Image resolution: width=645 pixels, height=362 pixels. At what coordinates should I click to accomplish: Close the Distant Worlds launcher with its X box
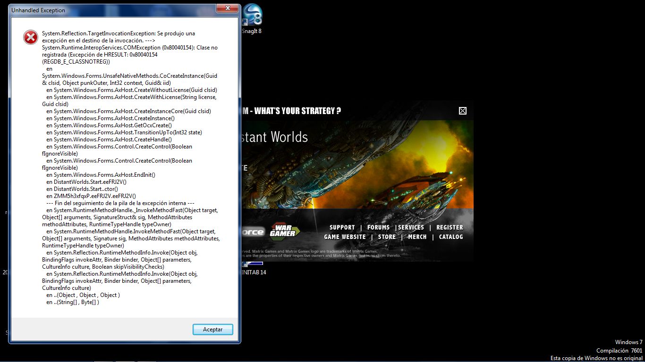463,111
